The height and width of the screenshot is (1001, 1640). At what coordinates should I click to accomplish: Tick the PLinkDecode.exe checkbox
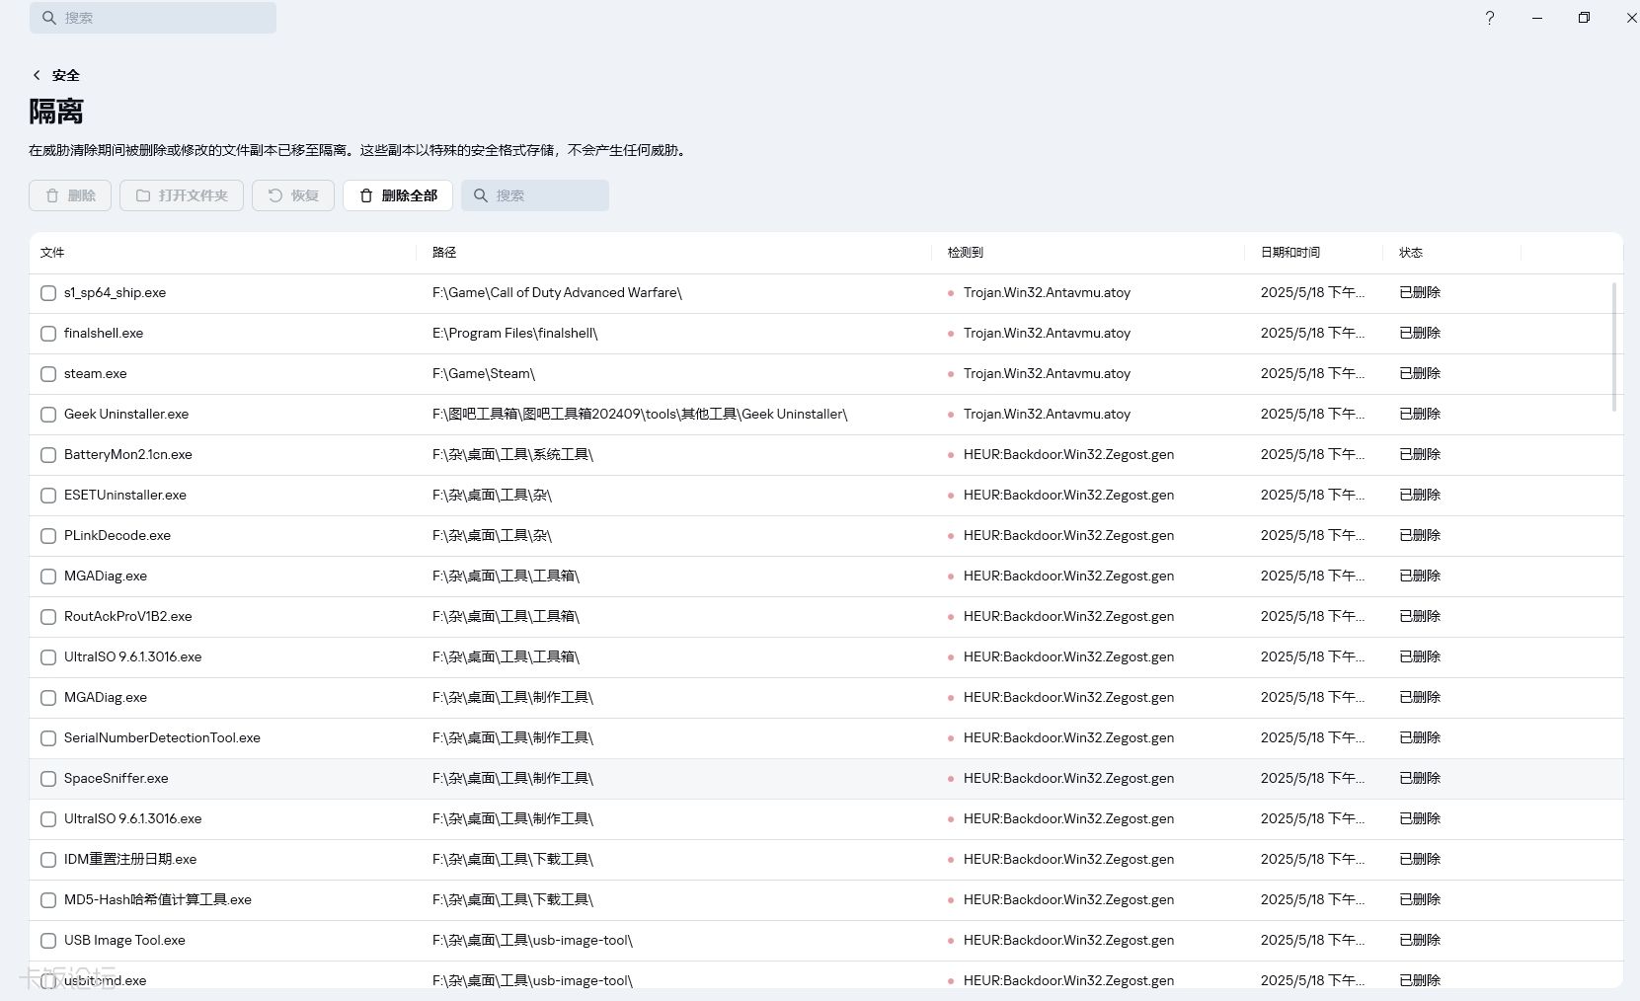[48, 536]
